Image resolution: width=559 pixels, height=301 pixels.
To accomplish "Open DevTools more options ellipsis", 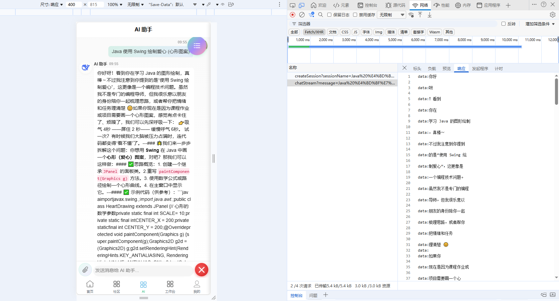I will pyautogui.click(x=534, y=4).
